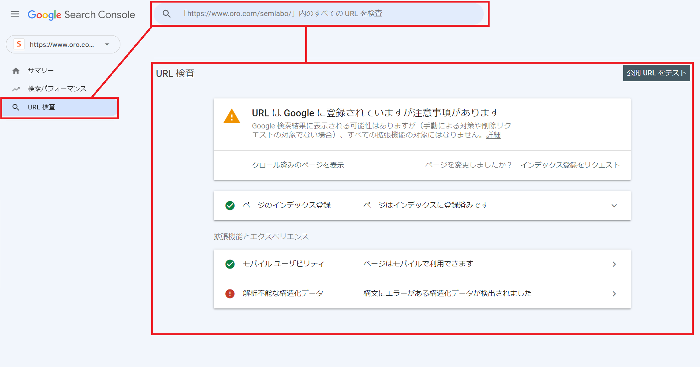Click the green check beside ページのインデックス登録
This screenshot has height=367, width=700.
[230, 206]
